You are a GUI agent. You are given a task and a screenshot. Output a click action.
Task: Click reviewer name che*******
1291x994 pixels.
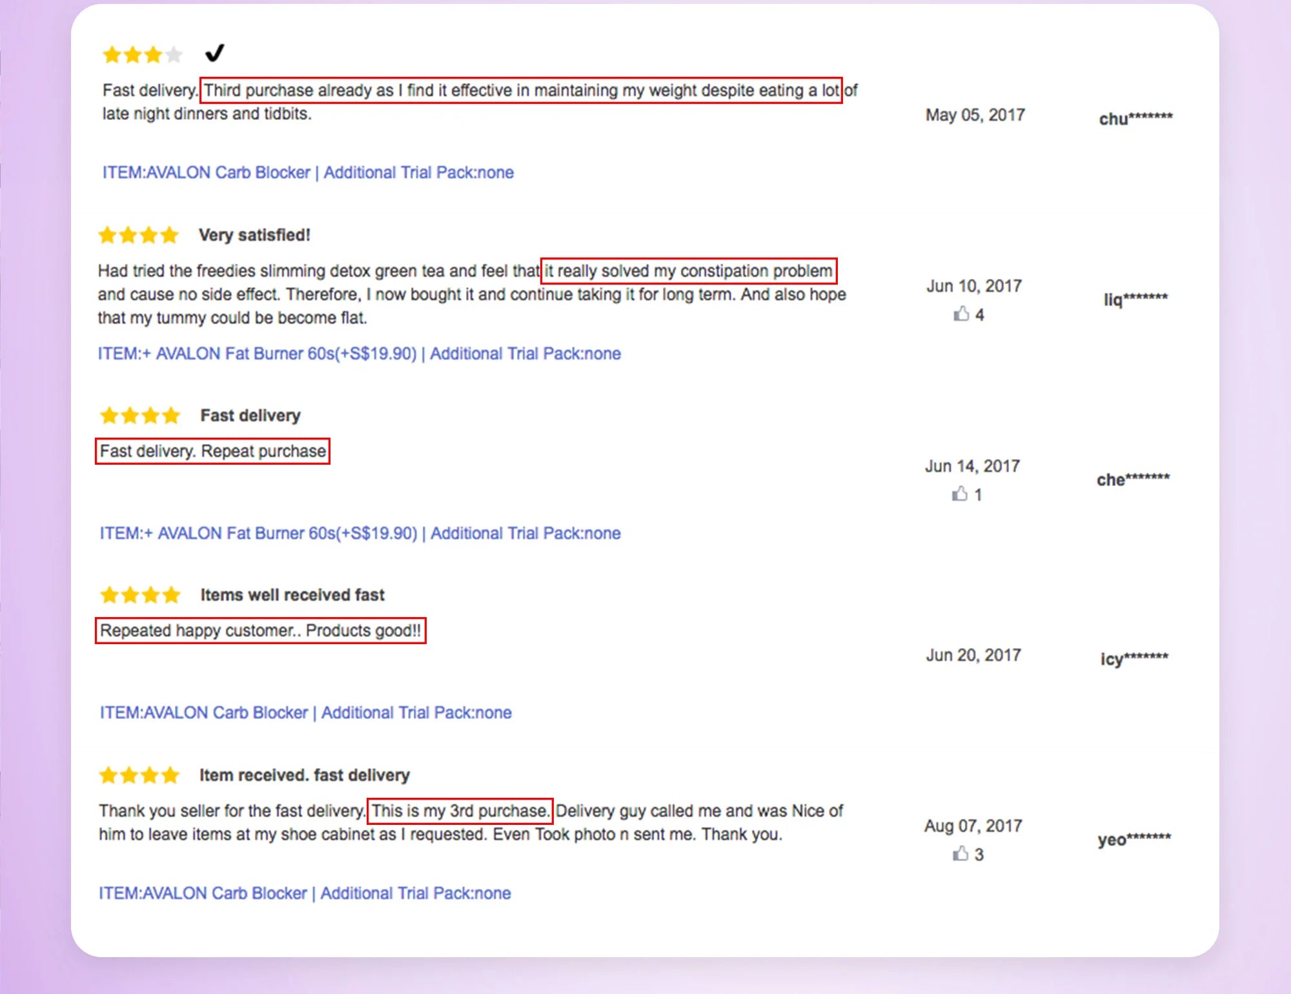(1133, 479)
